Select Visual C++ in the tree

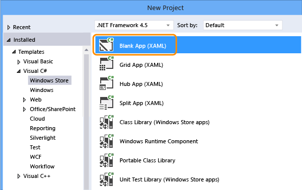pos(37,176)
